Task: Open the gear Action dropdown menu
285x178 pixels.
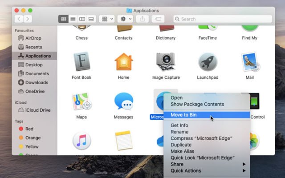Action: [x=125, y=19]
